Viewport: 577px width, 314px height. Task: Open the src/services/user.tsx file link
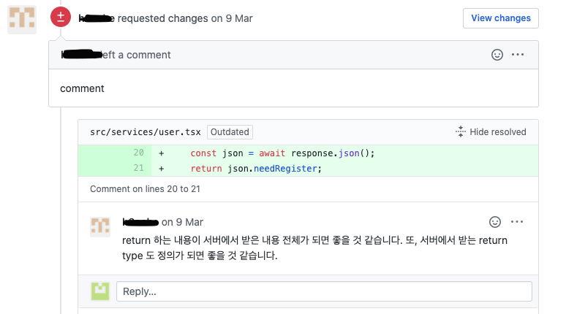tap(146, 132)
